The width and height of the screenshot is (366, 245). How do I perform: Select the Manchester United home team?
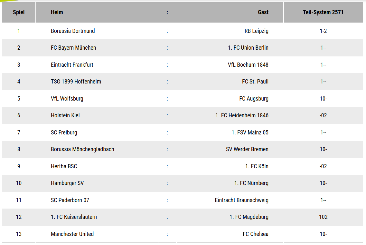point(72,234)
